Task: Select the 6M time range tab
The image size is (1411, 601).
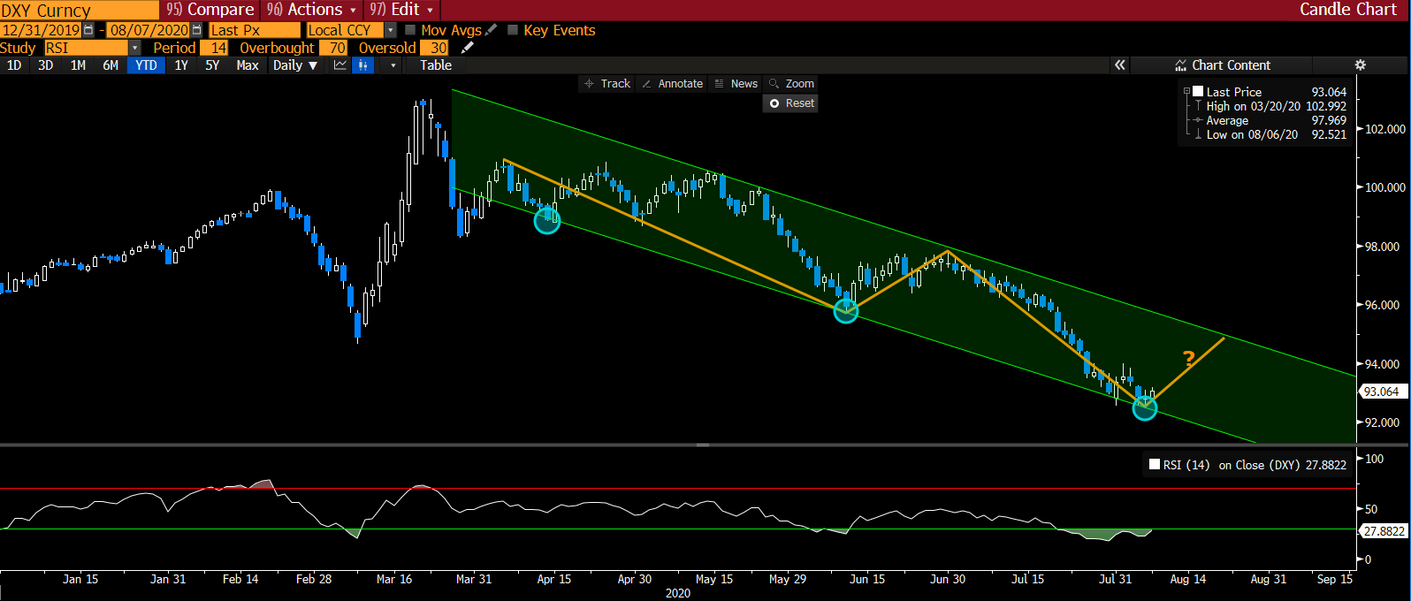Action: coord(111,65)
